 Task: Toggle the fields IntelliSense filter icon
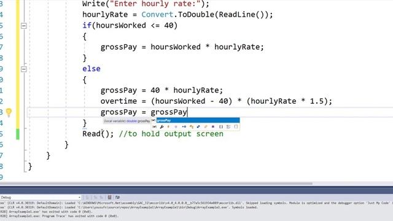(x=176, y=126)
